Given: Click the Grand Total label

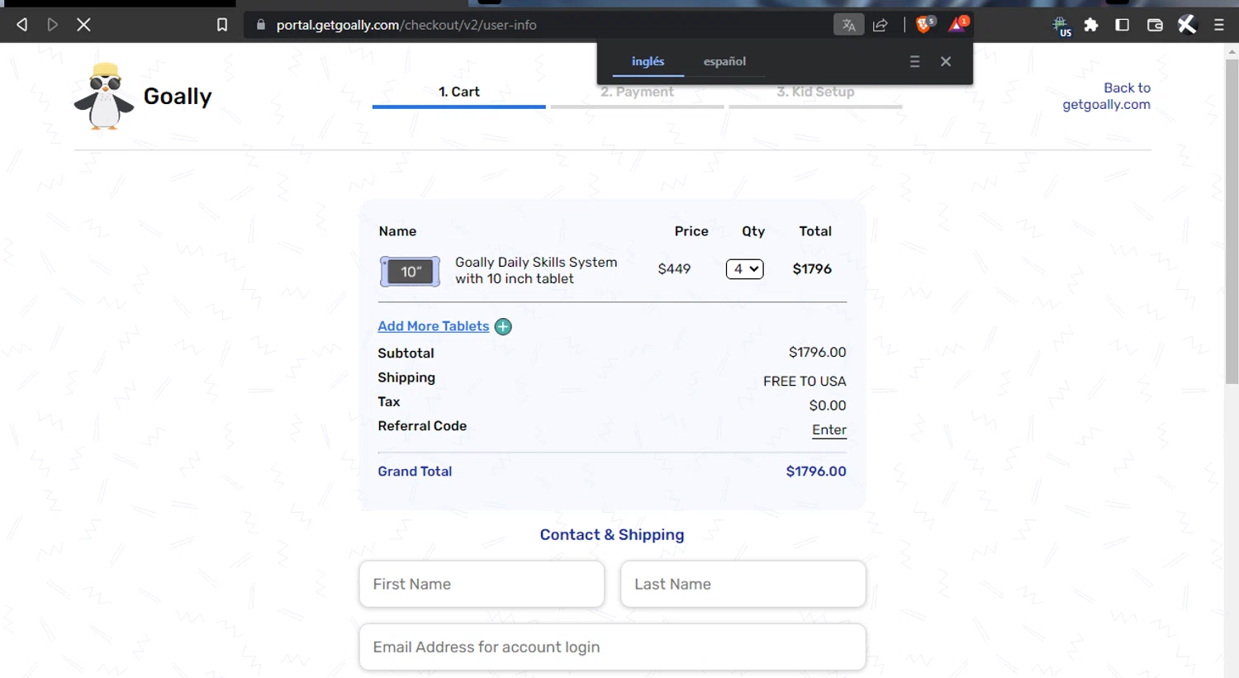Looking at the screenshot, I should (415, 472).
